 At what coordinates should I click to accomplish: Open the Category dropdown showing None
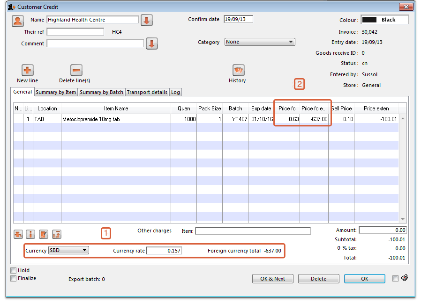point(260,42)
